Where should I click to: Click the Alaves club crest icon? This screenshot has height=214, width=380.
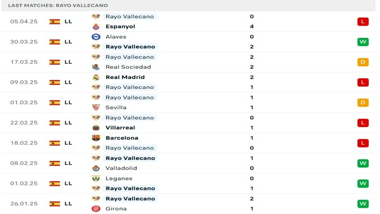[96, 37]
